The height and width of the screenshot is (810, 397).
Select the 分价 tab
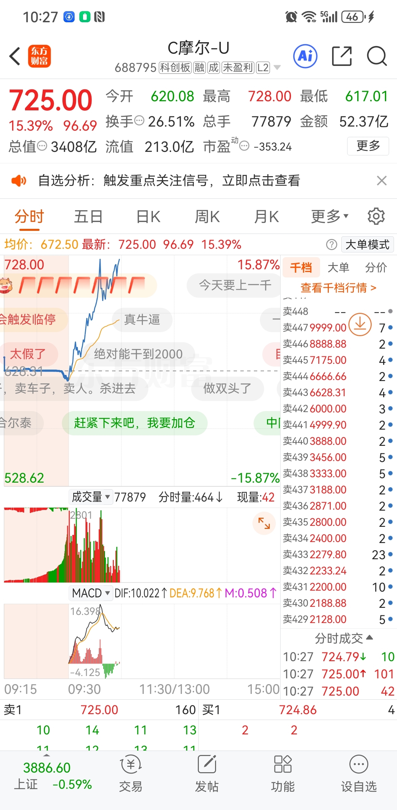(x=376, y=268)
